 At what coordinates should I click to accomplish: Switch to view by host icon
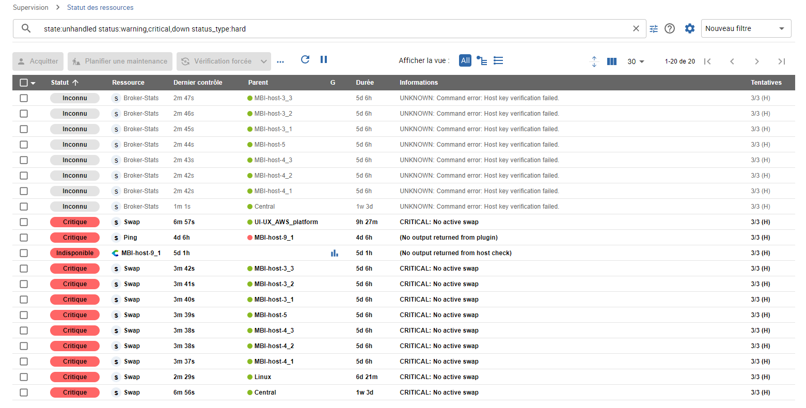(482, 61)
